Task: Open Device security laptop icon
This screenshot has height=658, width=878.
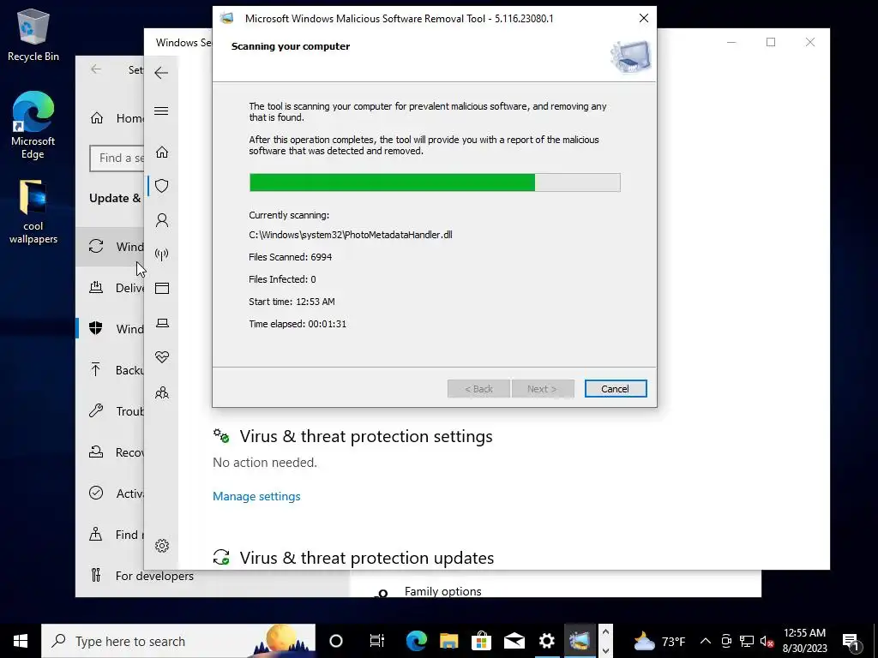Action: coord(162,323)
